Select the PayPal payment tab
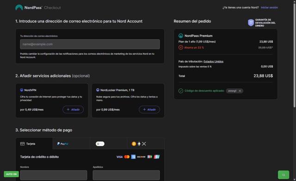The width and height of the screenshot is (296, 181). (71, 144)
